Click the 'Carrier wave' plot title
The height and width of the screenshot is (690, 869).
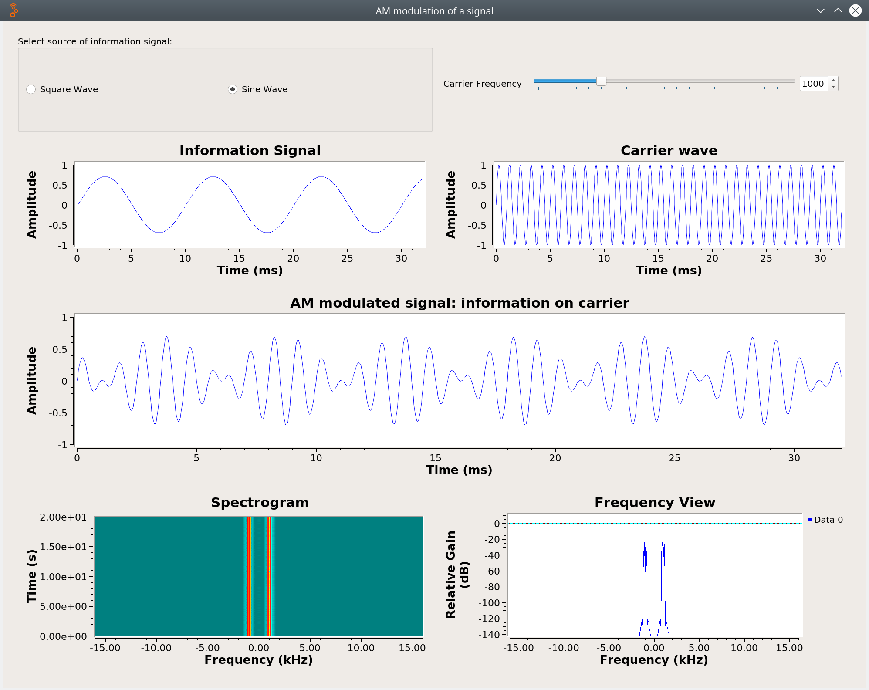point(669,150)
